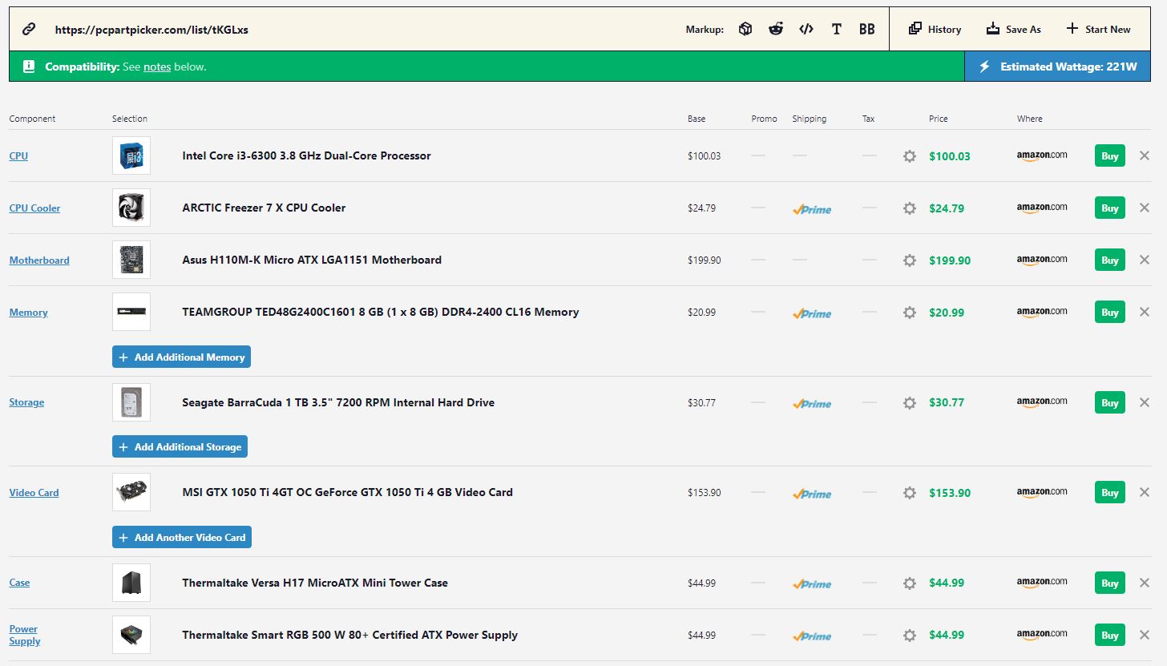Remove the Seagate BarraCuda hard drive
This screenshot has width=1167, height=666.
1145,403
